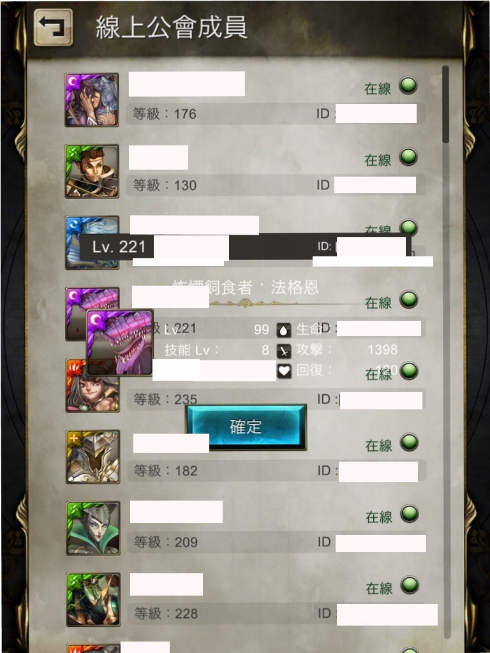Click green status light of level 228 member

(x=410, y=585)
